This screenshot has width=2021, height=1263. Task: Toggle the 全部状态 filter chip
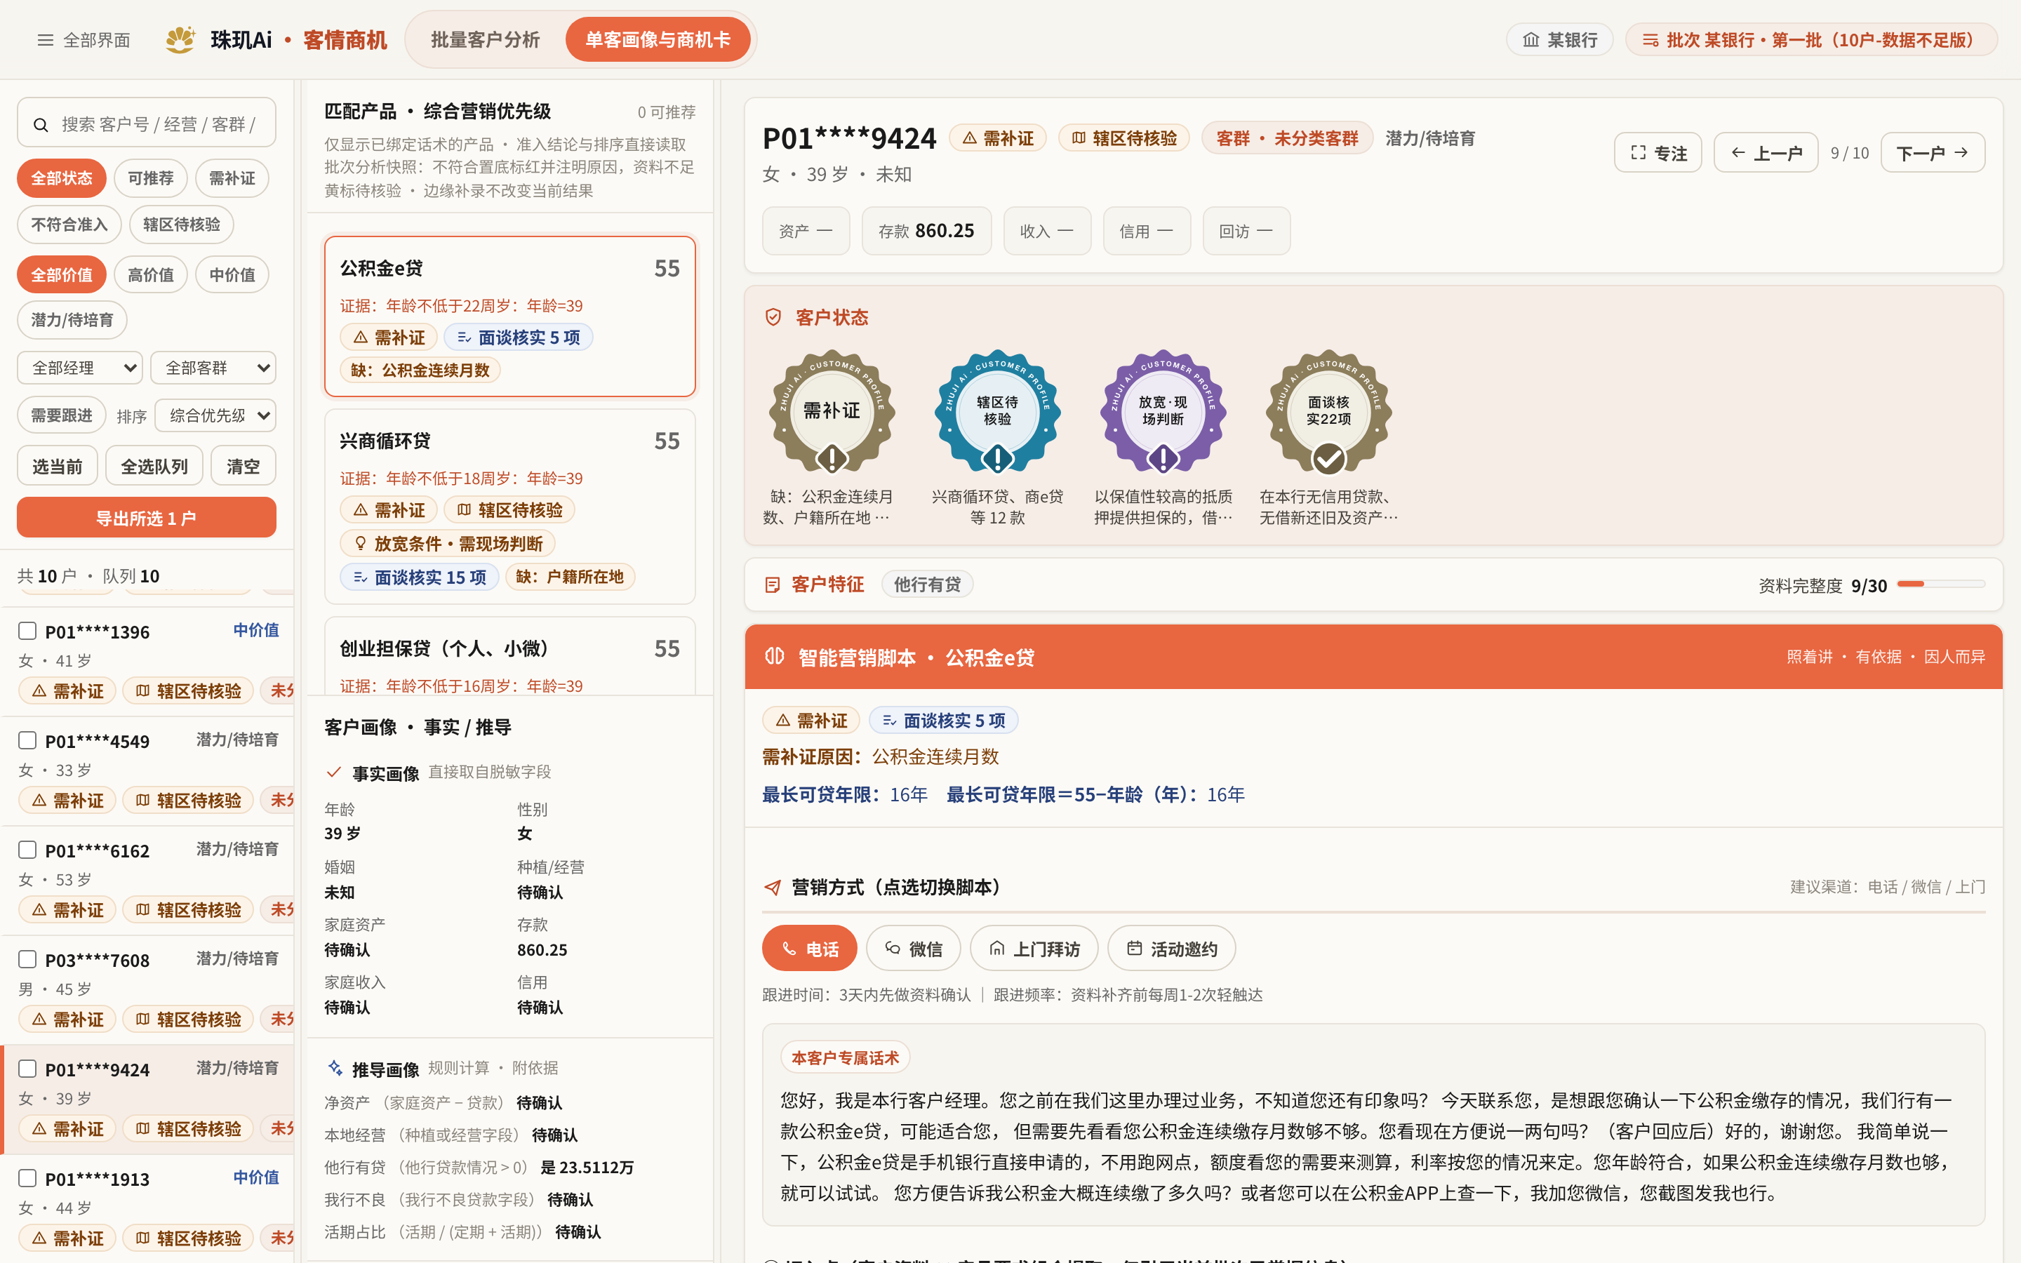(62, 178)
